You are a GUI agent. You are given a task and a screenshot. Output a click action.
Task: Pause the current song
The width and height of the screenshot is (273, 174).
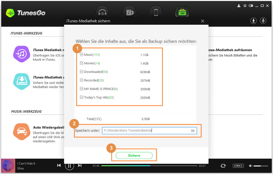(x=69, y=166)
